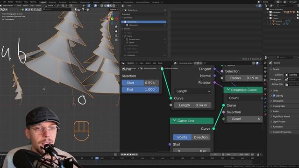The image size is (299, 168).
Task: Adjust the Start 0.594 slider
Action: coord(140,83)
